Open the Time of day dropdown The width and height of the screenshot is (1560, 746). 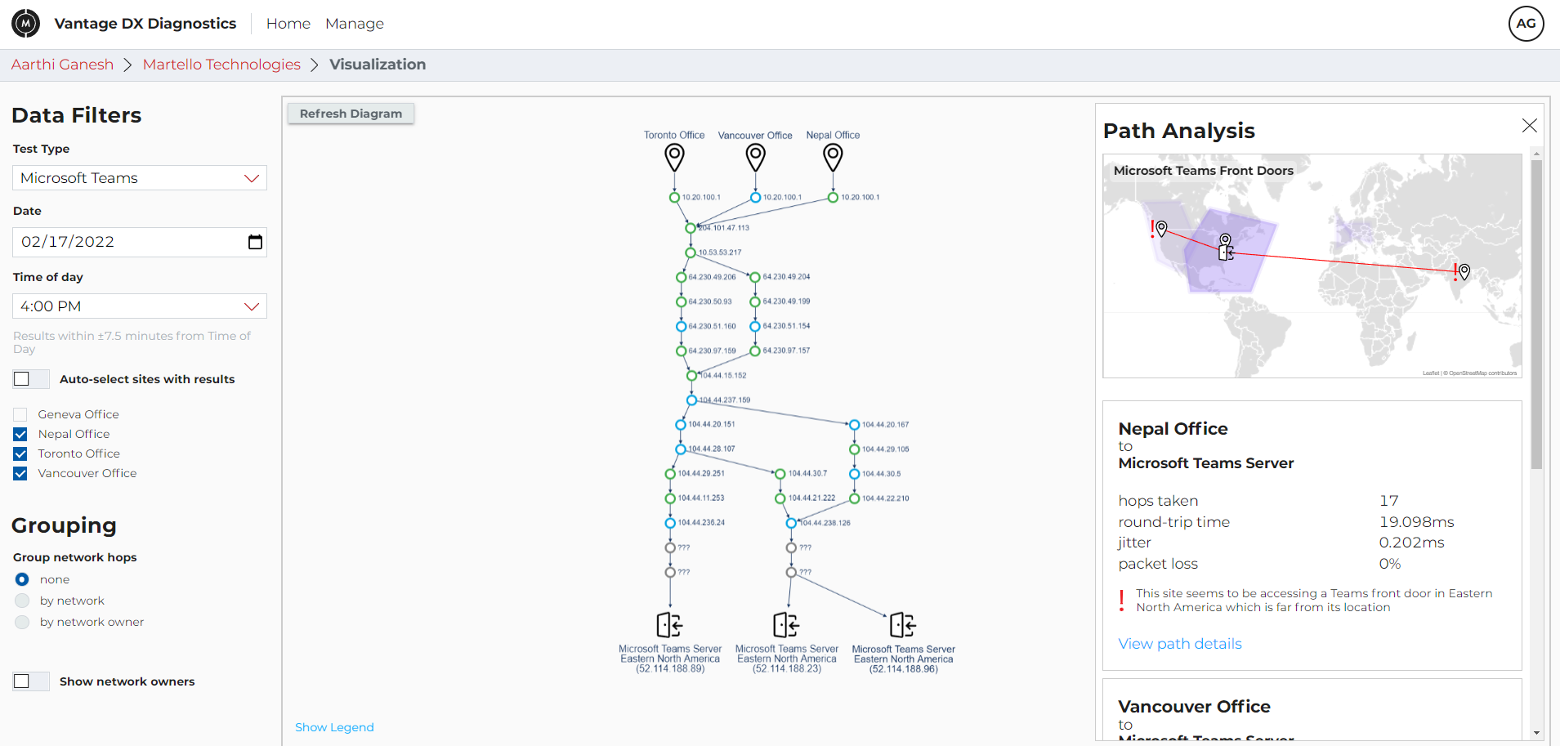click(x=140, y=306)
